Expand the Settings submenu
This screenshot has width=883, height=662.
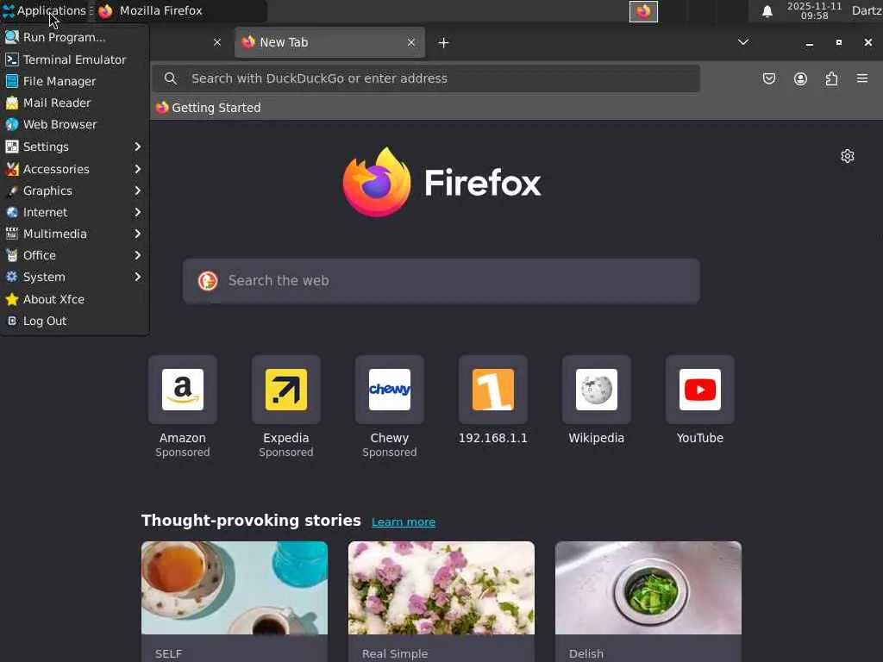point(74,147)
